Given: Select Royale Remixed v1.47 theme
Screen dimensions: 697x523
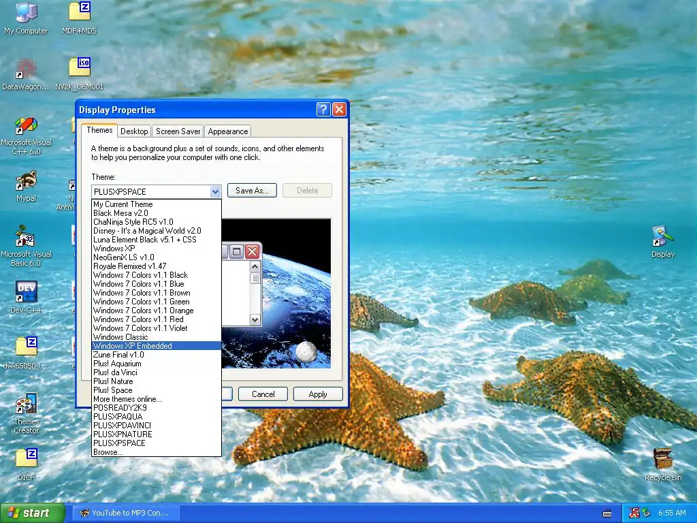Looking at the screenshot, I should [157, 266].
